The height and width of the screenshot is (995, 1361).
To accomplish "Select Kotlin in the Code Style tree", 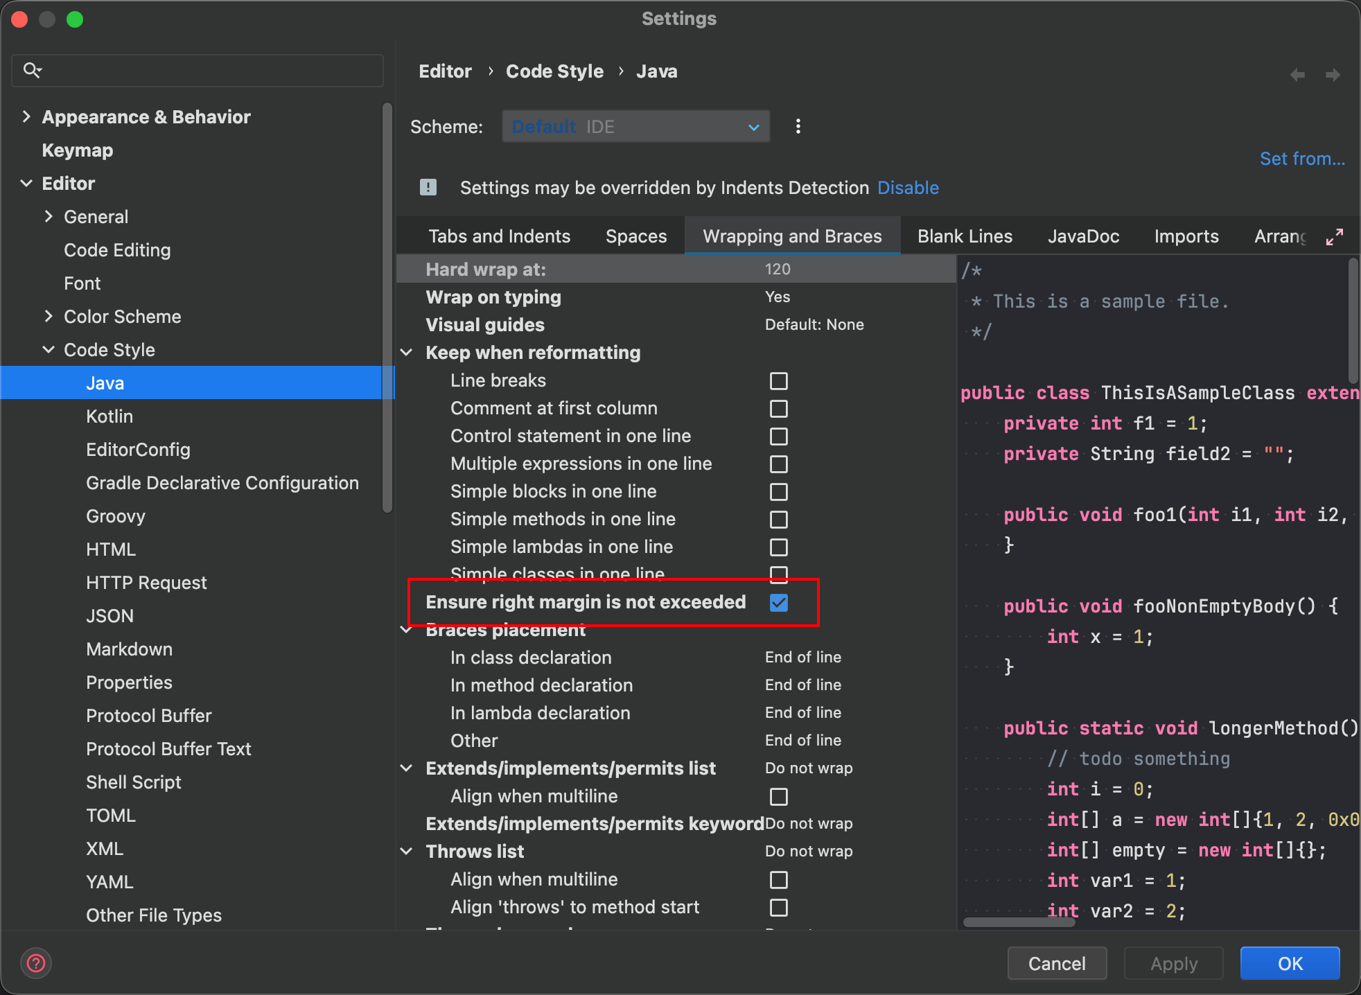I will 109,416.
